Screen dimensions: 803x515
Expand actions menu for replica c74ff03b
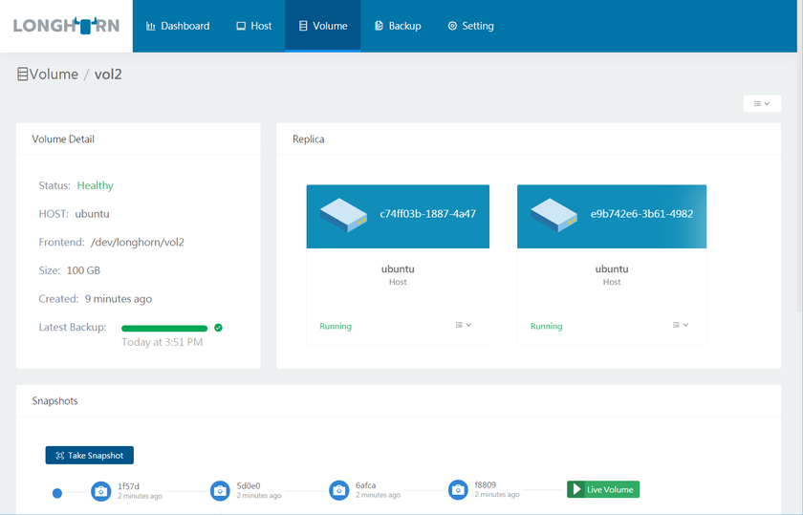[464, 325]
